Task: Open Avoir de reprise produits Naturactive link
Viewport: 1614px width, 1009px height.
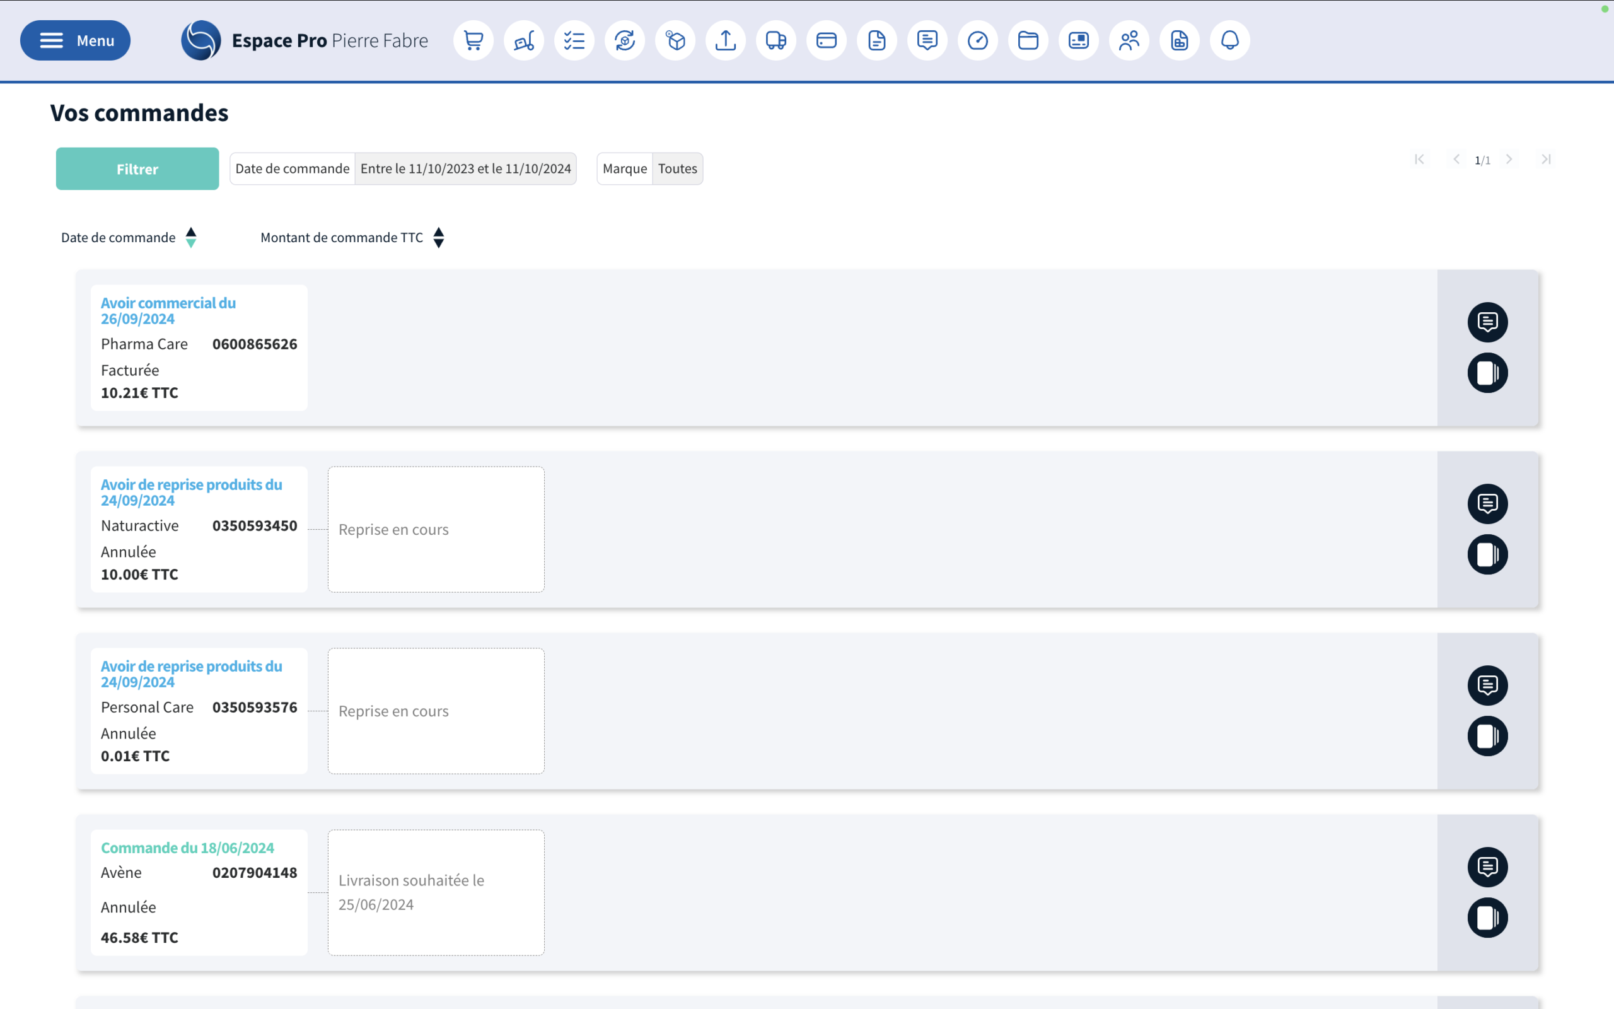Action: pos(192,493)
